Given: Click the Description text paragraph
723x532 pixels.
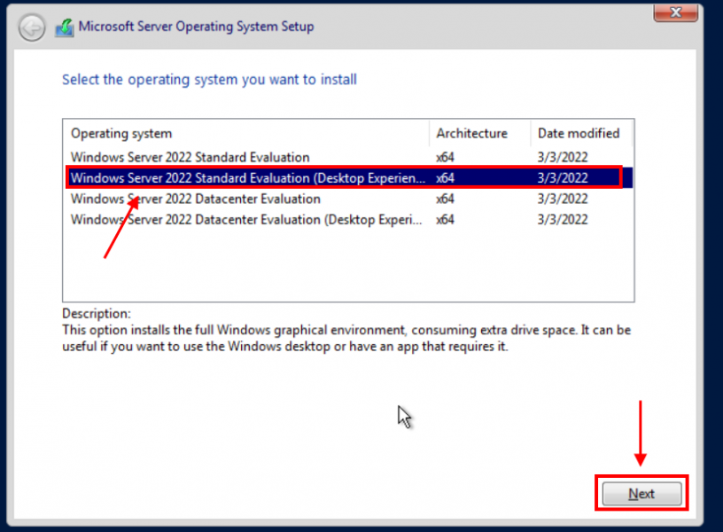Looking at the screenshot, I should coord(346,338).
